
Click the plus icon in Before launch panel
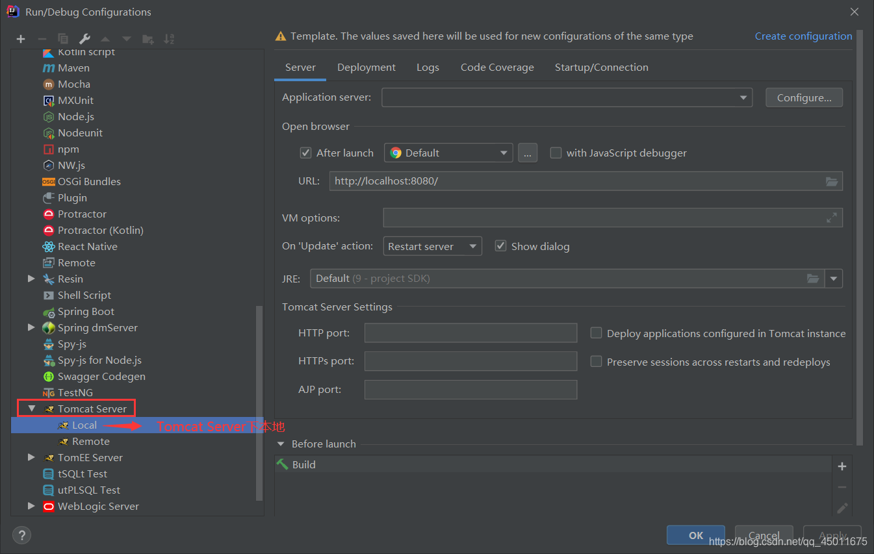(842, 466)
